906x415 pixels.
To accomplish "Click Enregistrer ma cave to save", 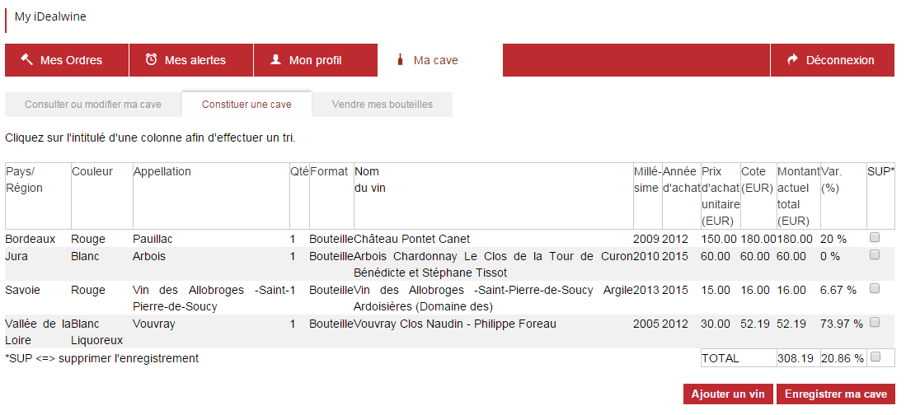I will click(835, 394).
